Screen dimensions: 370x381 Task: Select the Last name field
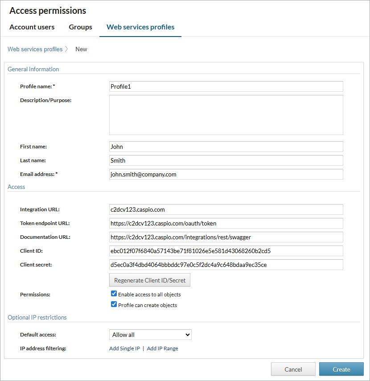pyautogui.click(x=226, y=160)
